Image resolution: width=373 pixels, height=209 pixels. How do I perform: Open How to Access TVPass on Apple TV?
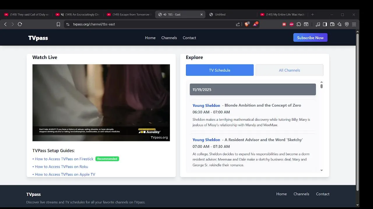[65, 174]
